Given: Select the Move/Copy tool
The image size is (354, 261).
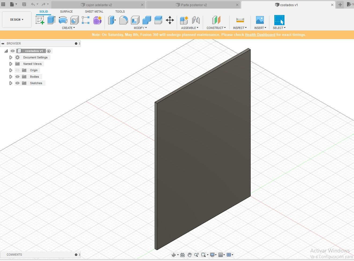Looking at the screenshot, I should point(170,20).
